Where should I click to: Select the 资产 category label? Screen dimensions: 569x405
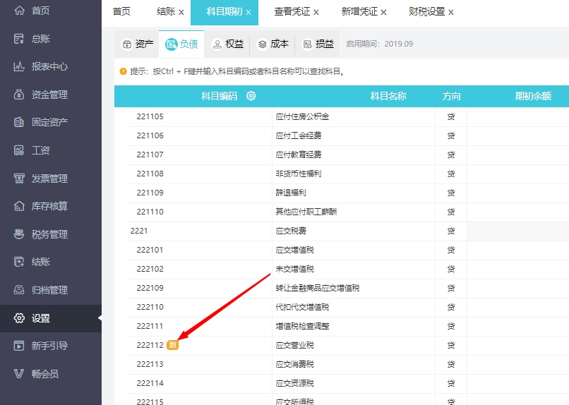pos(145,44)
